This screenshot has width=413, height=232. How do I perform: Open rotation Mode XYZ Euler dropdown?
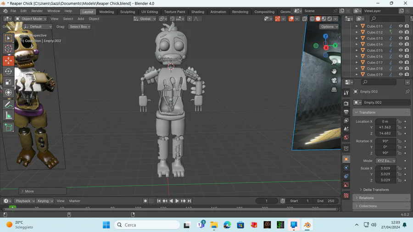coord(386,161)
